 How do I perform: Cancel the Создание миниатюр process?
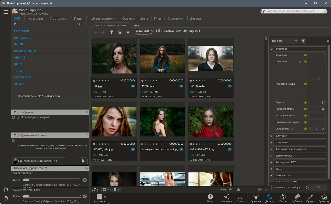pos(85,197)
